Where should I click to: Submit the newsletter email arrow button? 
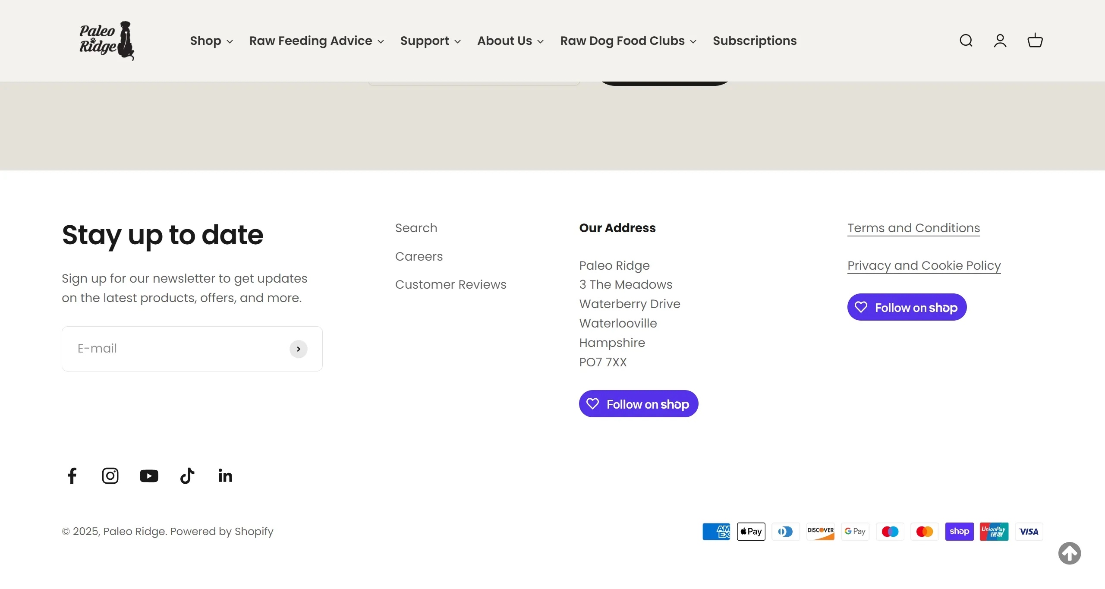point(298,349)
